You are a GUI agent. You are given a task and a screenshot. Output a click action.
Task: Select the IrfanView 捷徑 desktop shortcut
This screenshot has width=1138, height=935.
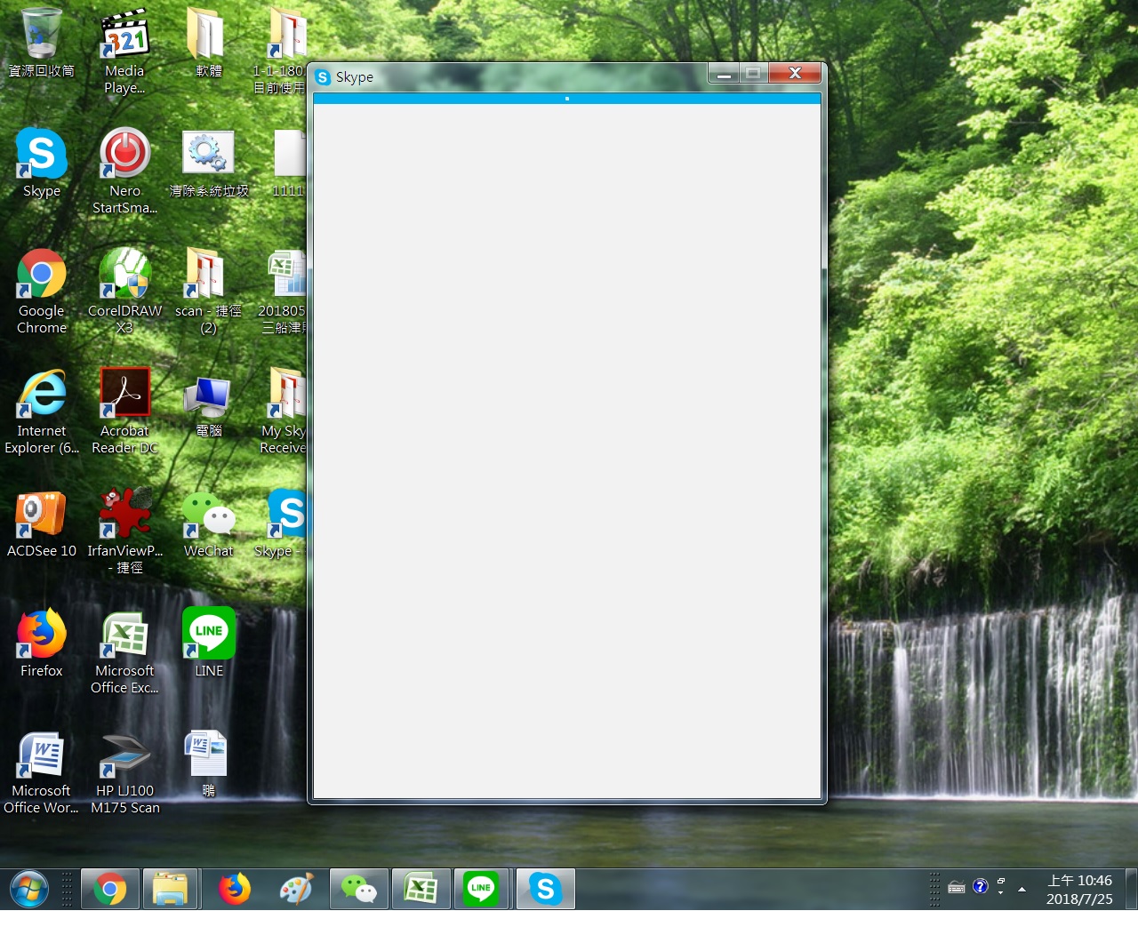coord(124,531)
